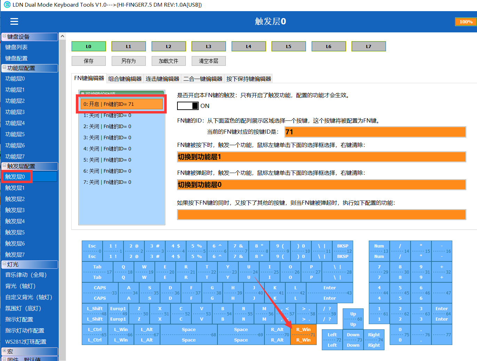Select the Tab key in layout
Viewport: 477px width, 361px height.
(x=97, y=272)
